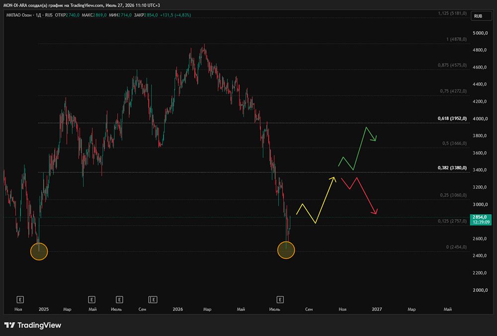
Task: Open the double E earnings marker near Сен
Action: coord(153,300)
